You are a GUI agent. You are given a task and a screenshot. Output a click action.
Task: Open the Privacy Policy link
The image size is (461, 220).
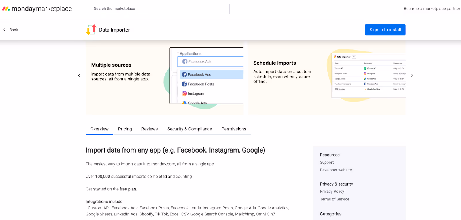click(x=332, y=192)
